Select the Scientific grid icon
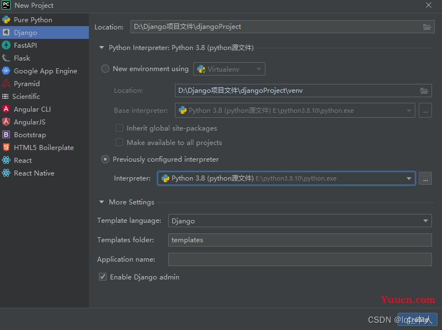The image size is (442, 330). pyautogui.click(x=6, y=97)
